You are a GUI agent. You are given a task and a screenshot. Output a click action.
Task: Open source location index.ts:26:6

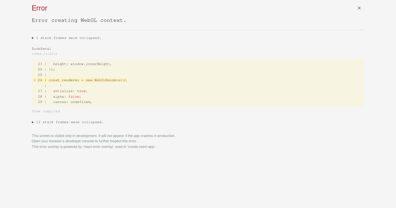point(44,54)
